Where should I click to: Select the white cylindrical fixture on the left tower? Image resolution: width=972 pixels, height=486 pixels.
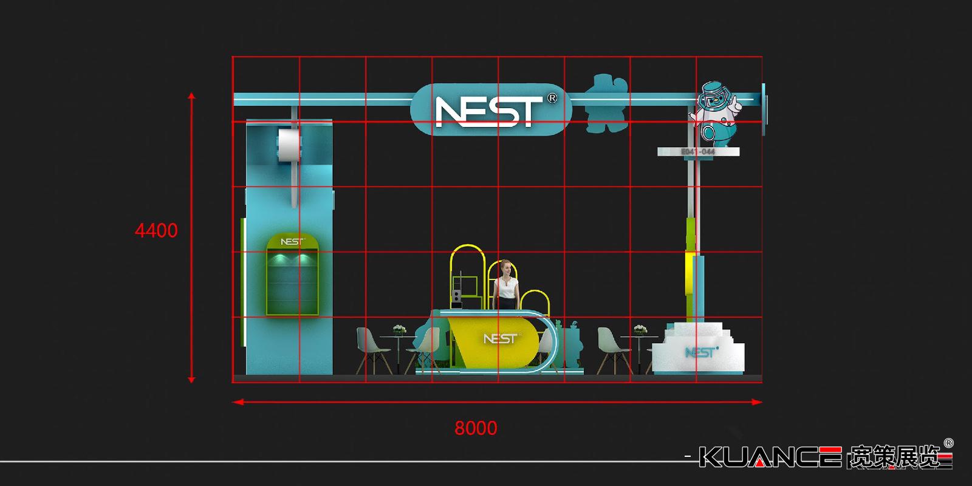click(x=290, y=146)
